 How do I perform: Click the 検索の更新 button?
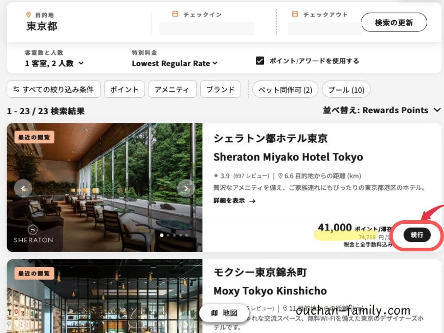[394, 22]
